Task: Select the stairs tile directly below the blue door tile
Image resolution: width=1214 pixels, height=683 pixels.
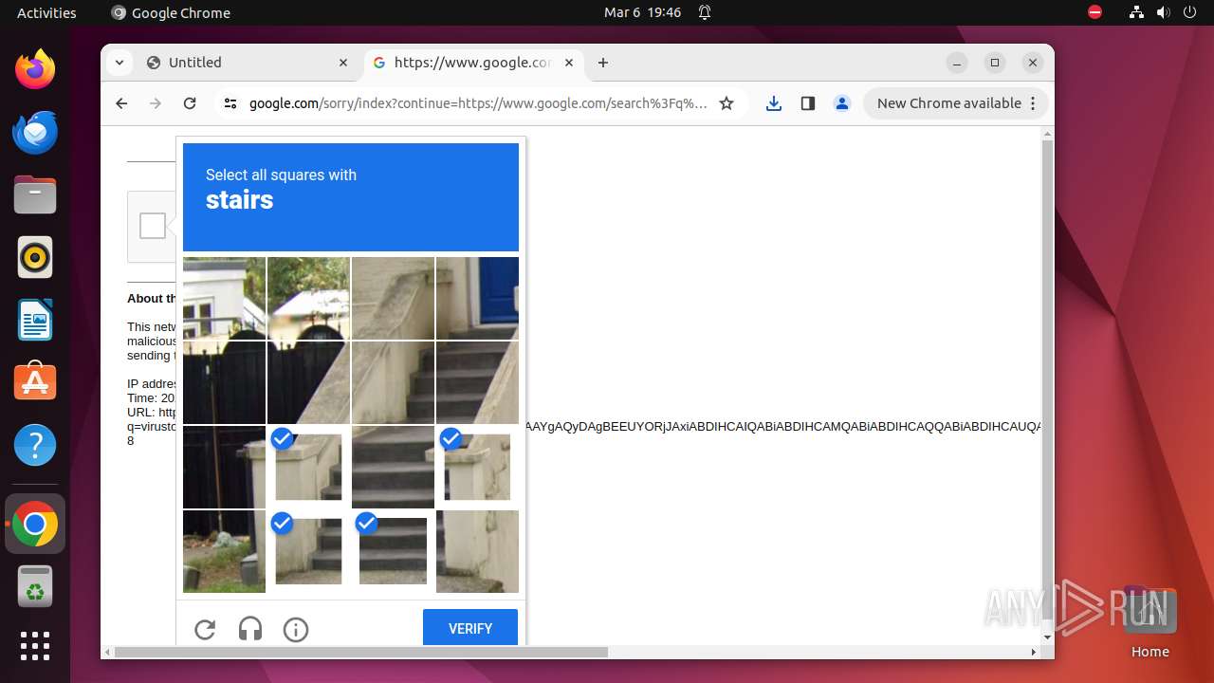Action: [477, 382]
